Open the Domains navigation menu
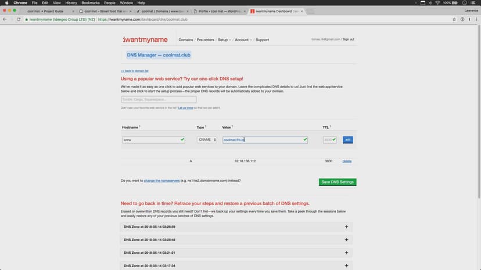The image size is (481, 270). pyautogui.click(x=186, y=40)
